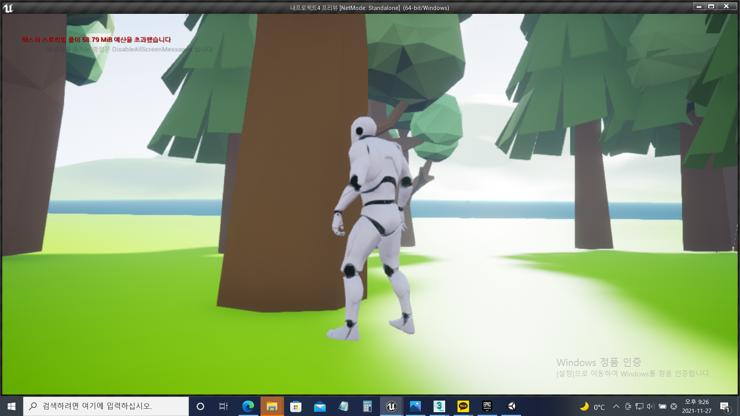This screenshot has height=416, width=740.
Task: Switch to Unreal Engine taskbar icon
Action: [x=391, y=406]
